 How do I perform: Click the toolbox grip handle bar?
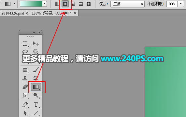pos(31,37)
